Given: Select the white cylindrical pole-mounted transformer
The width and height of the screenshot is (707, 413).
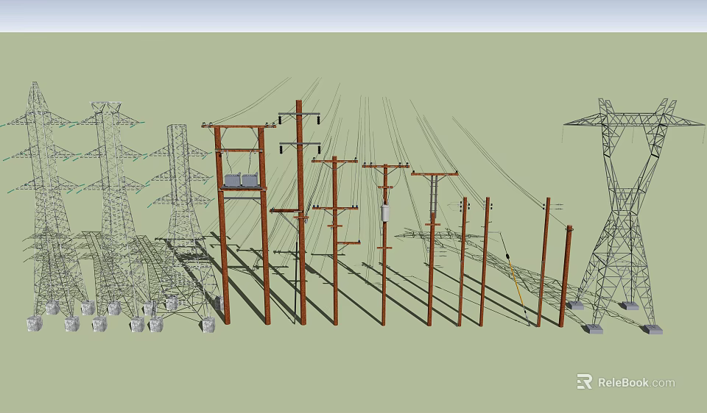Looking at the screenshot, I should pos(385,213).
